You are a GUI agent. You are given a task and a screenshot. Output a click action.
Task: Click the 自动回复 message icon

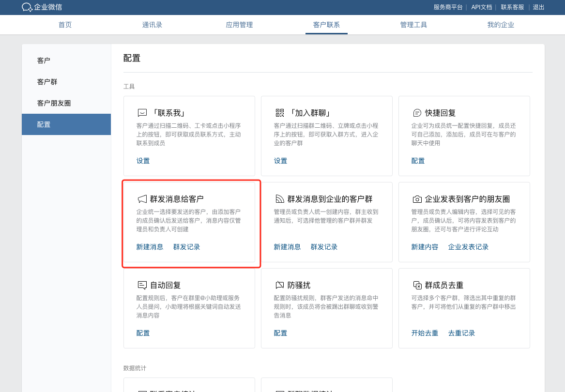tap(142, 286)
